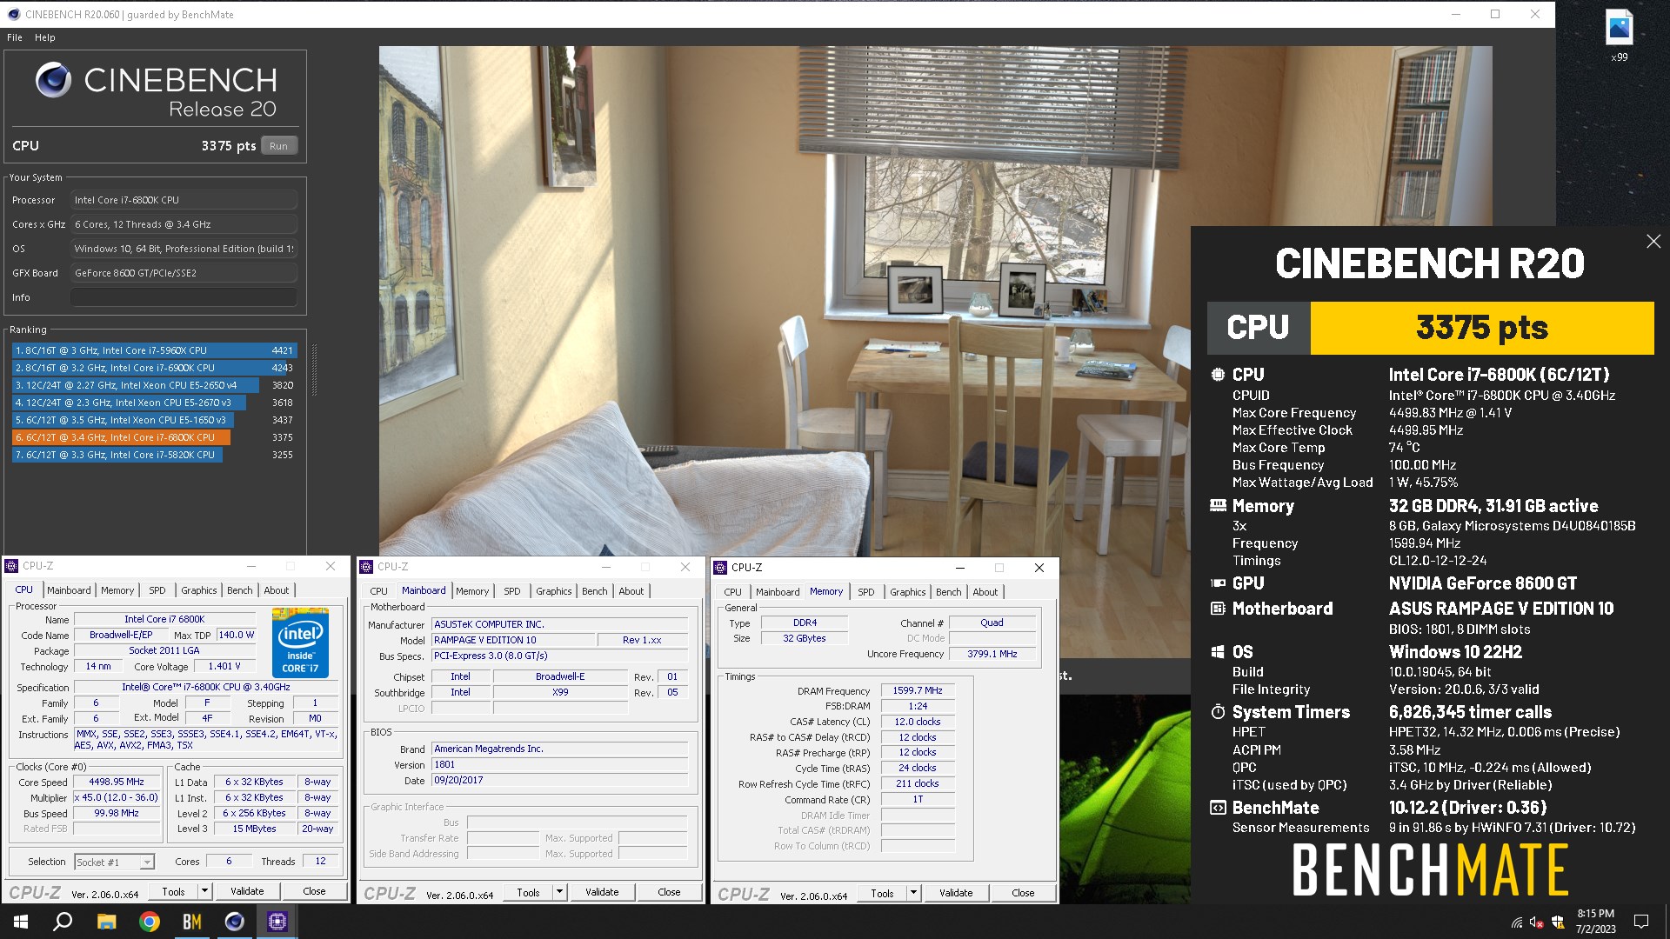Viewport: 1670px width, 939px height.
Task: Click Validate in first CPU-Z window
Action: click(x=247, y=891)
